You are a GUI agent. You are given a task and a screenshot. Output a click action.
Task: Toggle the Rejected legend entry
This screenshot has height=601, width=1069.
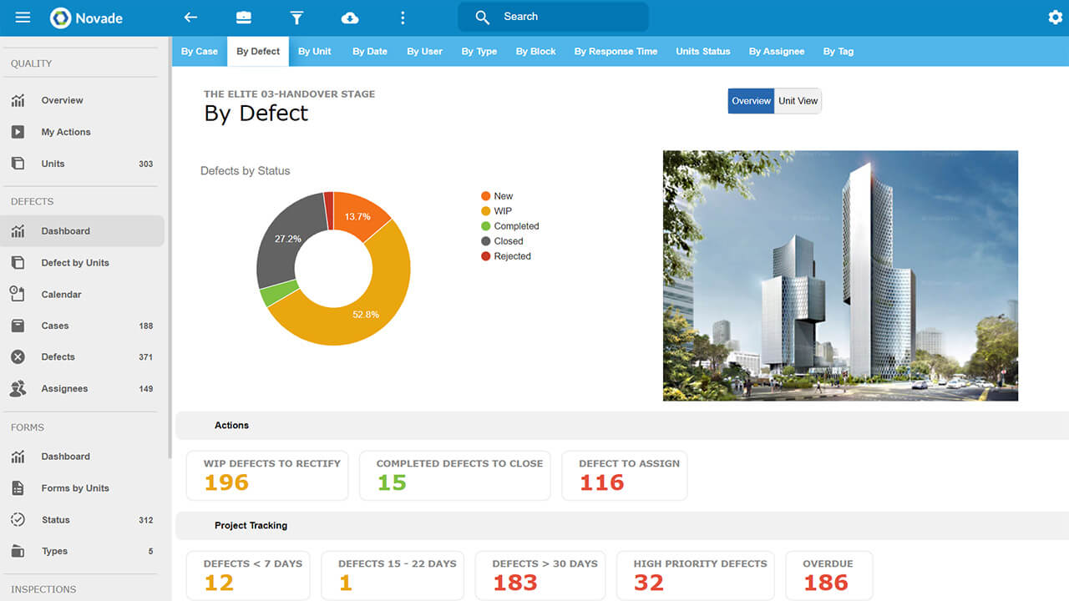(x=511, y=256)
